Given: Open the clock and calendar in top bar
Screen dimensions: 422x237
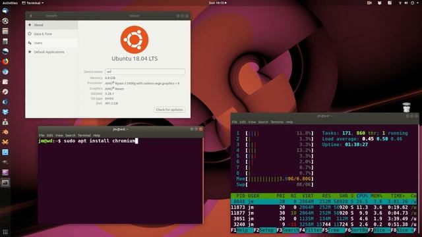Looking at the screenshot, I should coord(218,3).
